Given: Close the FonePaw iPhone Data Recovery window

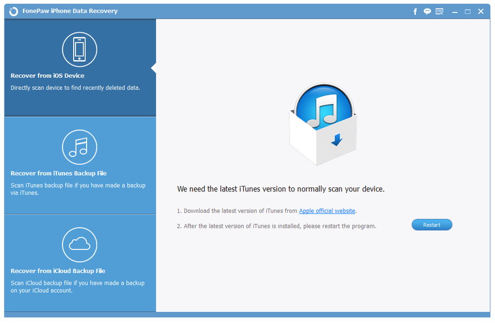Looking at the screenshot, I should click(x=481, y=12).
